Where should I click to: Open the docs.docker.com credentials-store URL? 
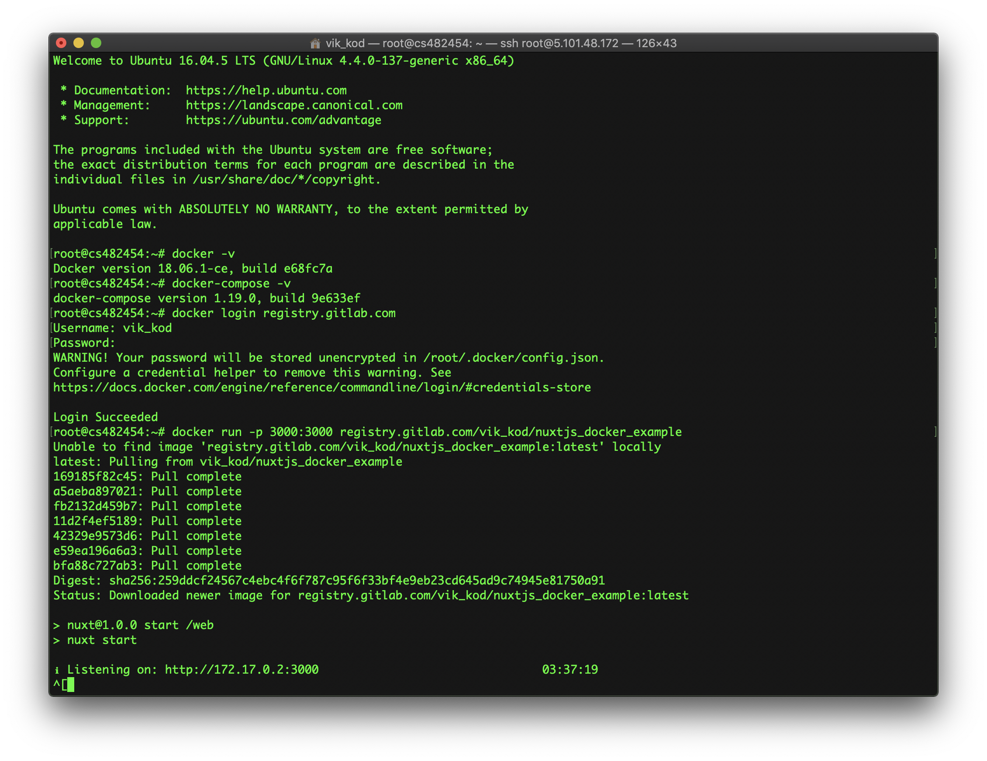click(x=322, y=387)
